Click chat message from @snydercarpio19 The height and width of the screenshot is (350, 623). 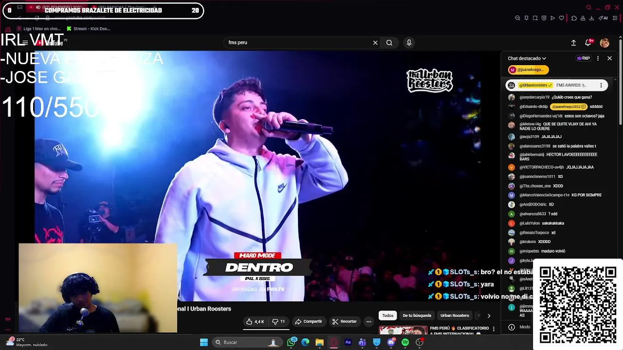pyautogui.click(x=555, y=97)
